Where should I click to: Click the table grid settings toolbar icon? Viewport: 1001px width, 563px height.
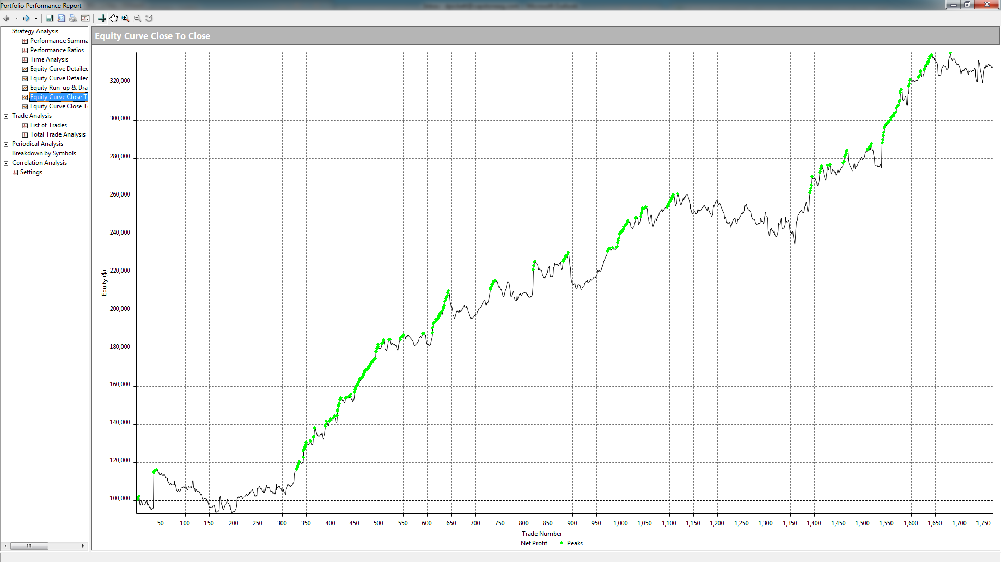click(85, 18)
